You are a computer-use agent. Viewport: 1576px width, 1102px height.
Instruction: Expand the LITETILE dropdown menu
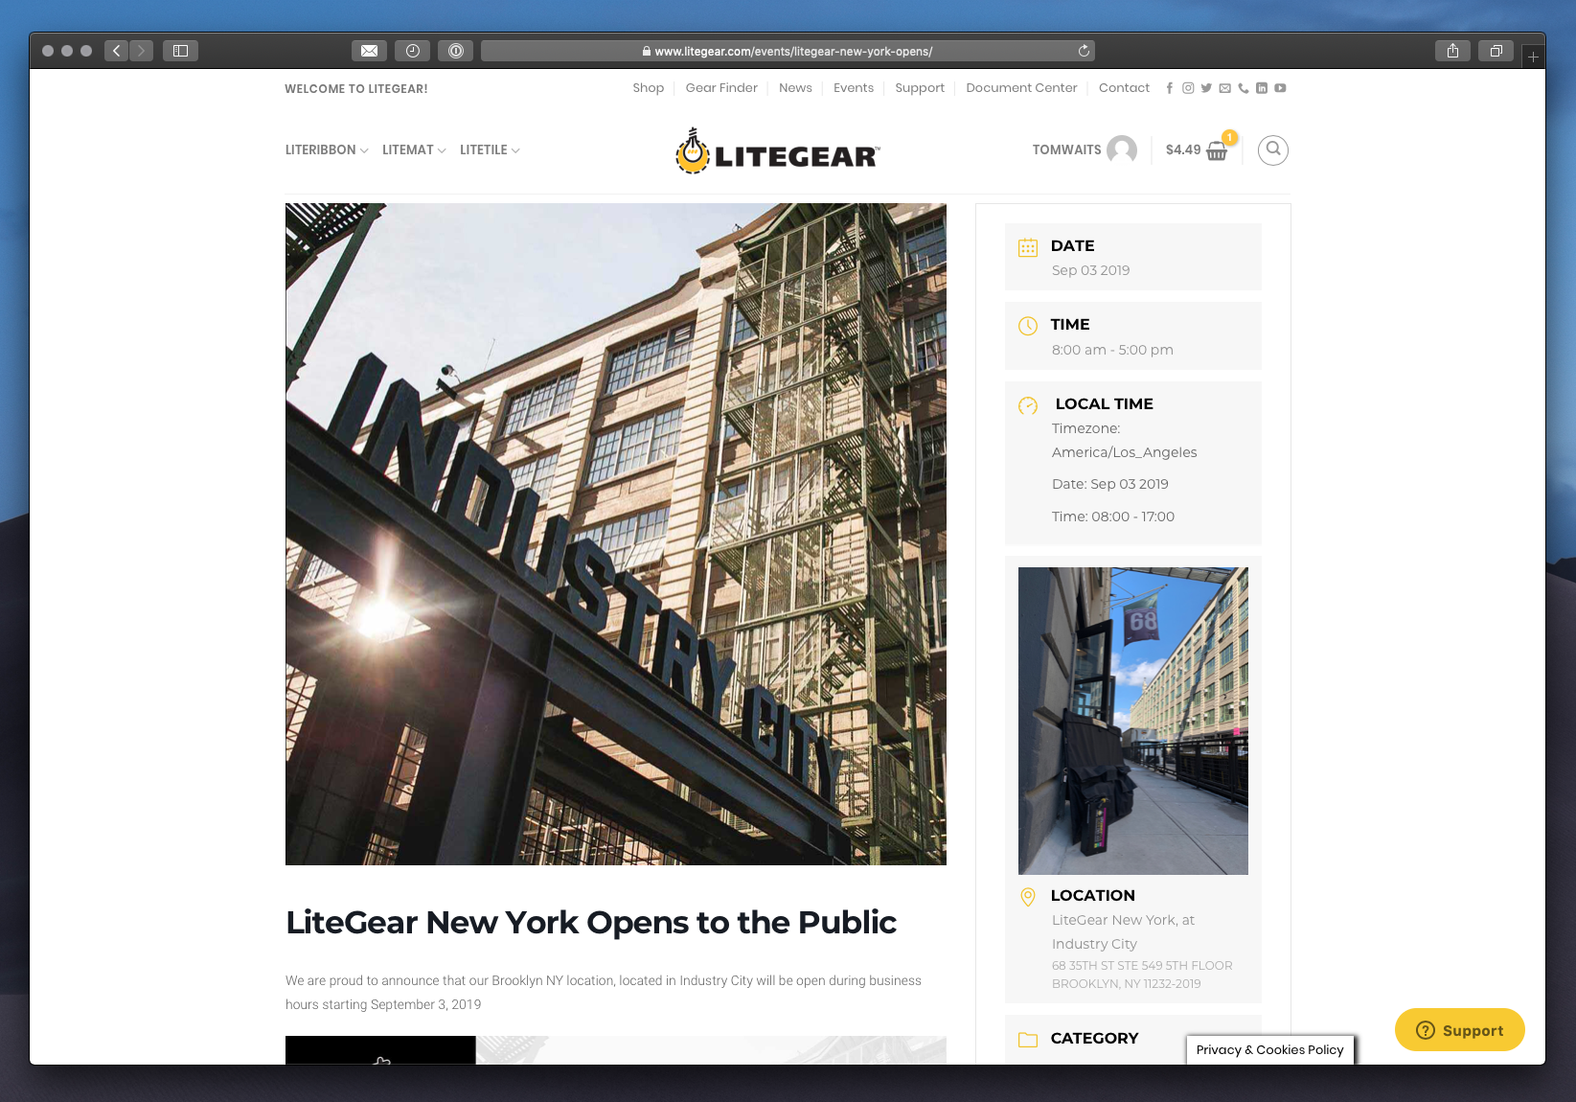tap(490, 149)
